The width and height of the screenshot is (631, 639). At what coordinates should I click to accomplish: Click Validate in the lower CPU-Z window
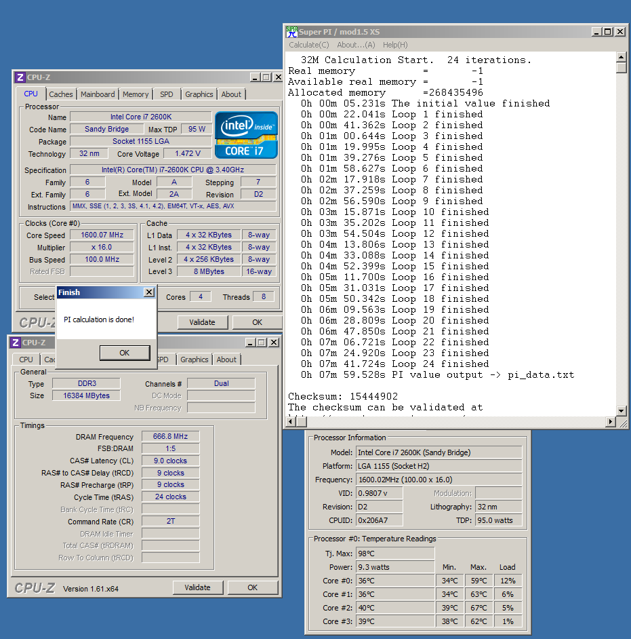click(197, 587)
